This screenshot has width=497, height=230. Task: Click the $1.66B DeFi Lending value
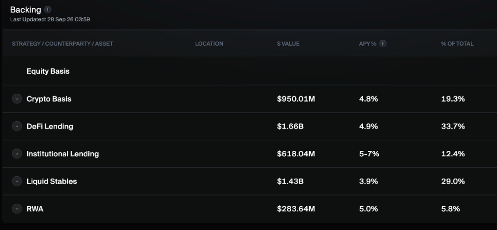coord(290,127)
